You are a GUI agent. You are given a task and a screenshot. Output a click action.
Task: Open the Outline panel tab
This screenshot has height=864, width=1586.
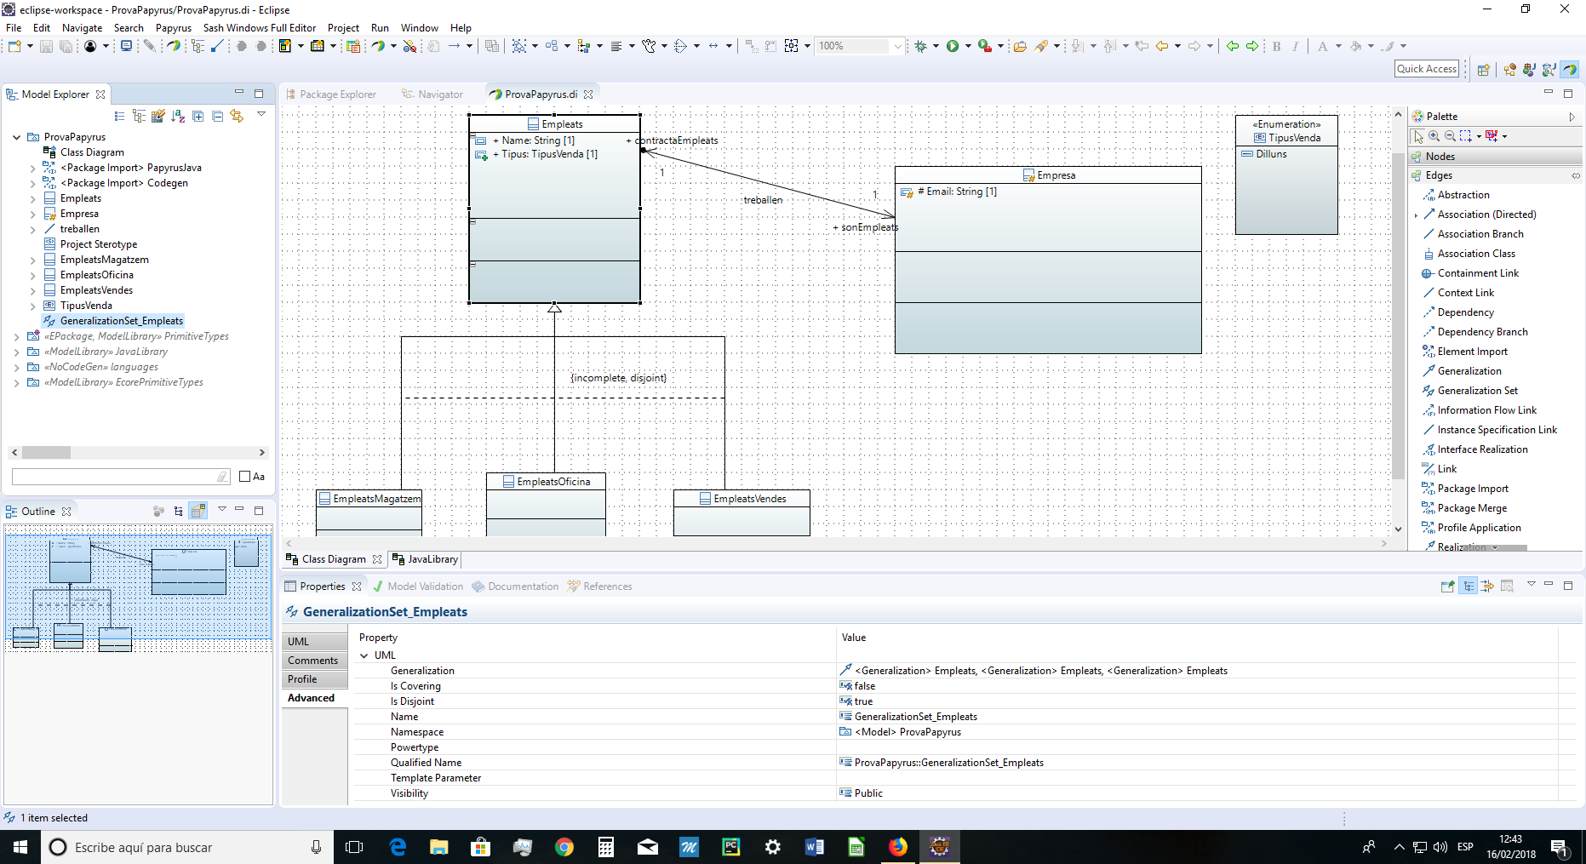(x=38, y=512)
